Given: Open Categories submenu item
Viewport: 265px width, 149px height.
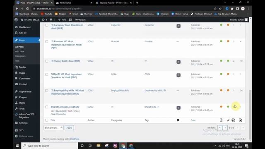Looking at the screenshot, I should coord(20,56).
